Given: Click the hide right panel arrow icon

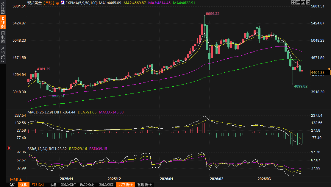Looking at the screenshot, I should 308,2.
